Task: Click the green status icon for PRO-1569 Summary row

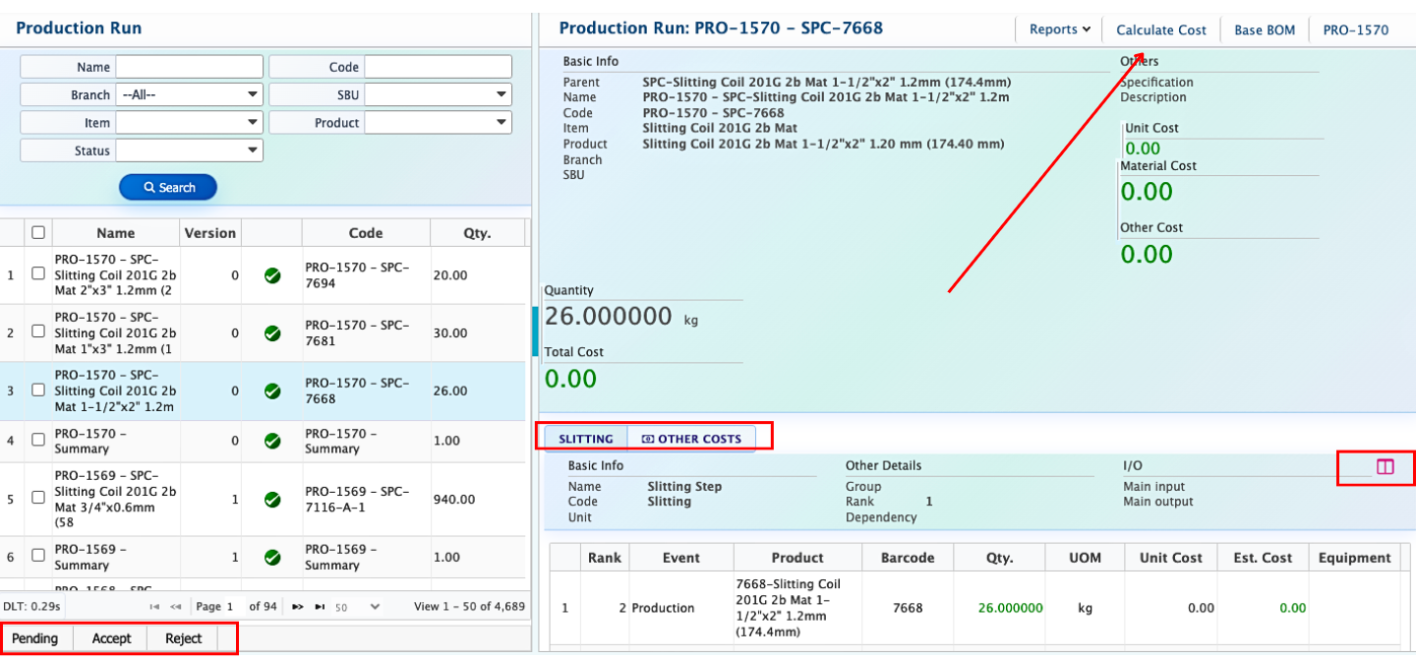Action: click(272, 557)
